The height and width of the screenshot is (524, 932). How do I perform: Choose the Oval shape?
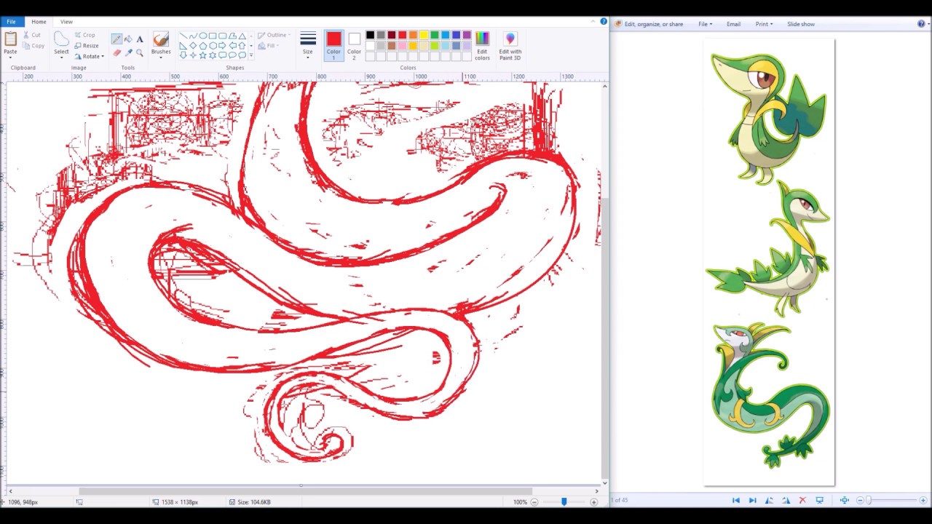[x=202, y=36]
